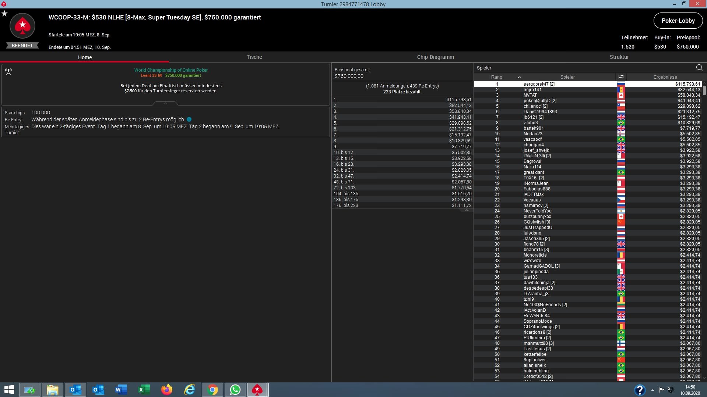Open the Struktur tab

(x=619, y=57)
